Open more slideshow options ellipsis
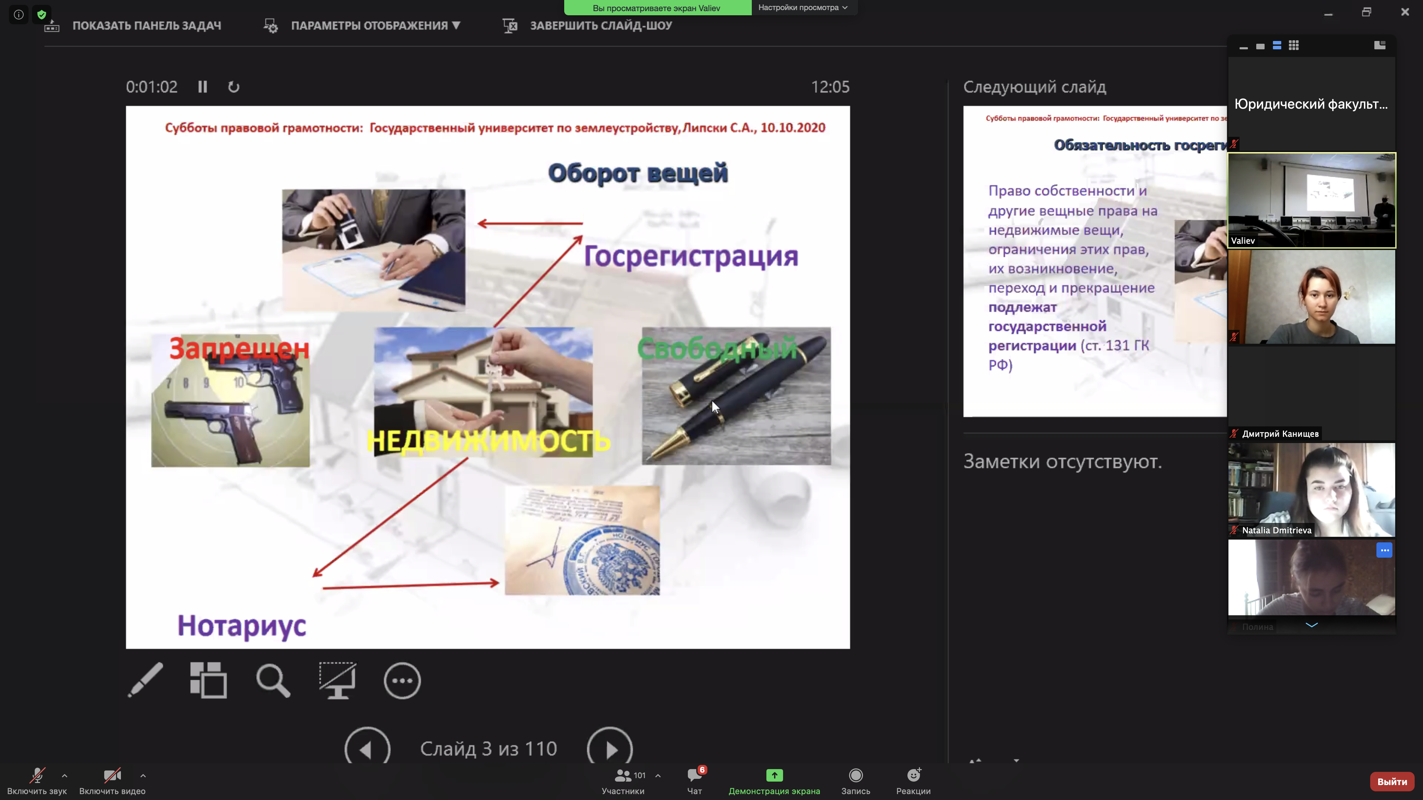The width and height of the screenshot is (1423, 800). (402, 680)
